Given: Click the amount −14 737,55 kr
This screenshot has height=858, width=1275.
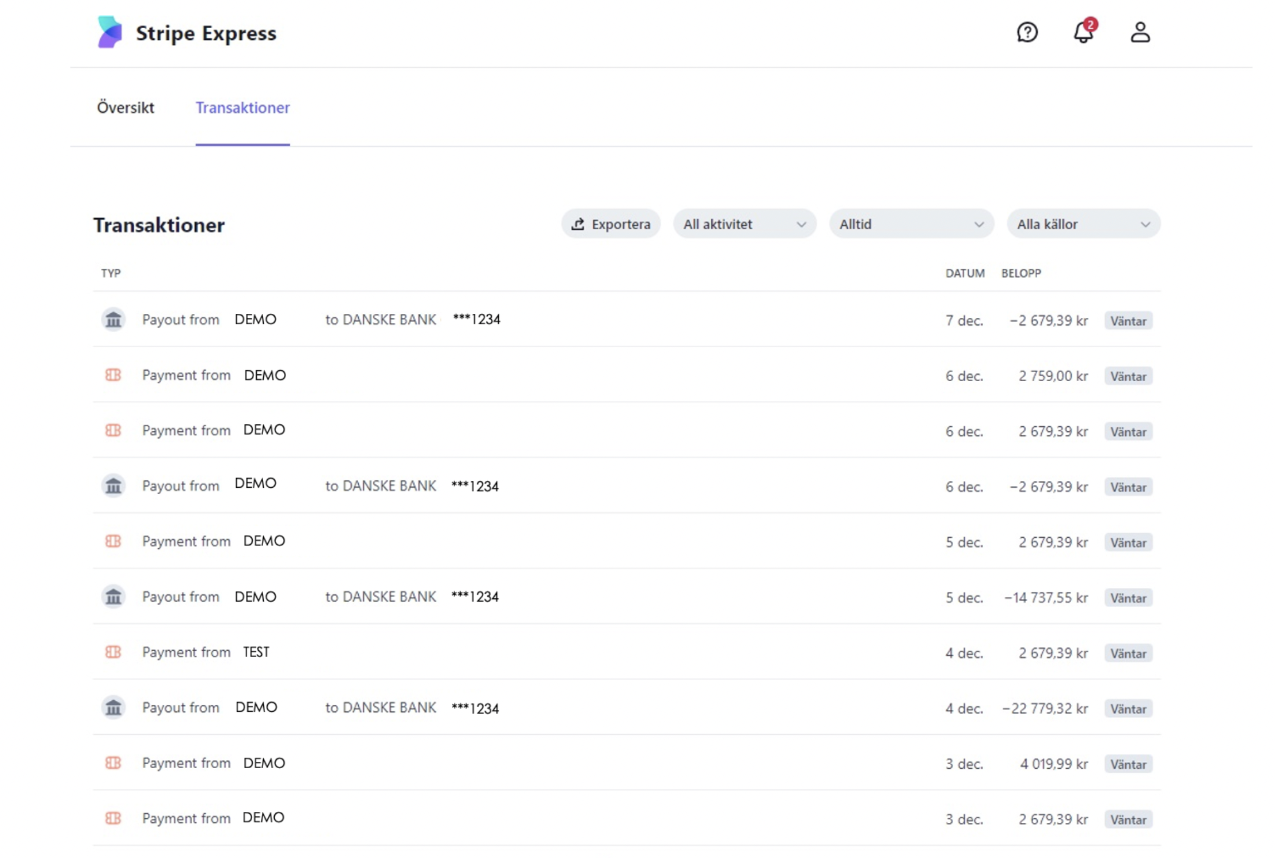Looking at the screenshot, I should (1046, 598).
